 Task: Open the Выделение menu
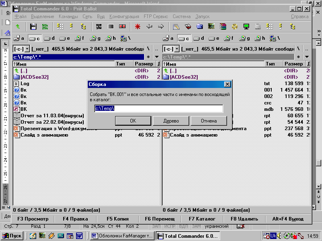pos(43,16)
